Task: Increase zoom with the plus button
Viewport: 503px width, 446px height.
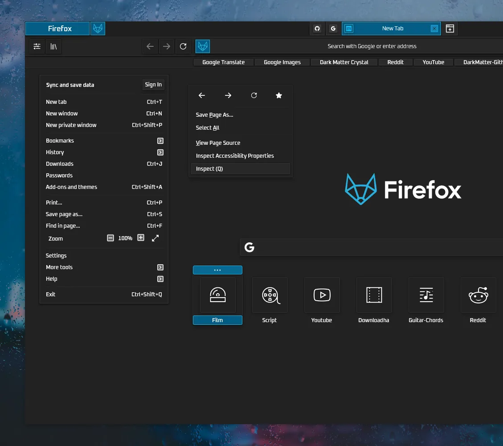Action: point(141,238)
